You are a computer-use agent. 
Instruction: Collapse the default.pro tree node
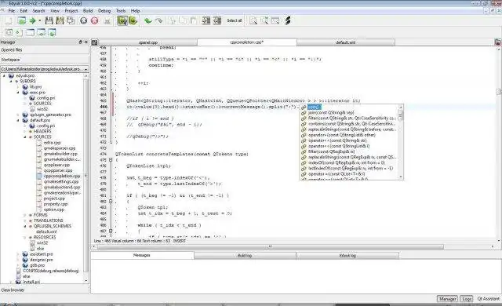point(18,120)
